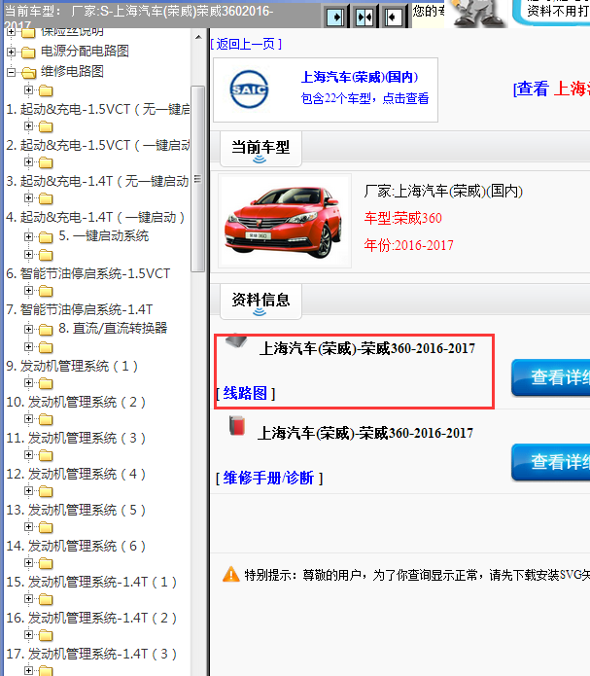Click the expand-left-panel arrow button in top toolbar
Viewport: 590px width, 676px height.
point(335,18)
